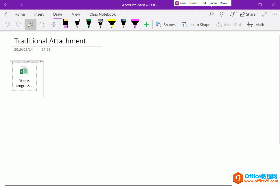Viewport: 280px width, 186px height.
Task: Switch to the Home ribbon tab
Action: 20,14
